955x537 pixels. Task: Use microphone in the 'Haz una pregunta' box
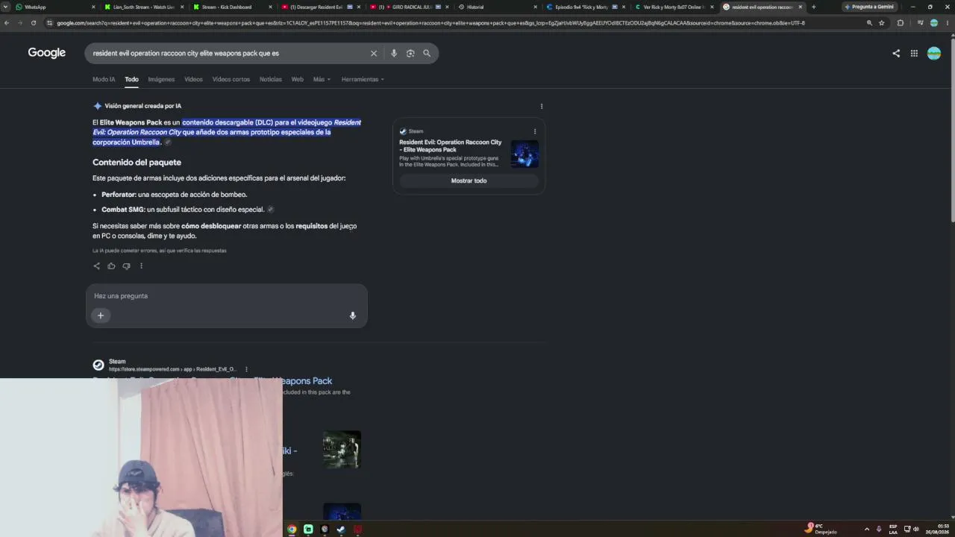click(x=353, y=315)
